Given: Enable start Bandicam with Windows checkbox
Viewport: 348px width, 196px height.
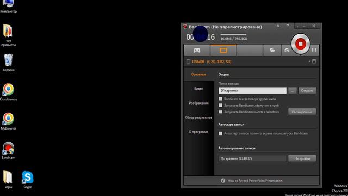Looking at the screenshot, I should [220, 112].
